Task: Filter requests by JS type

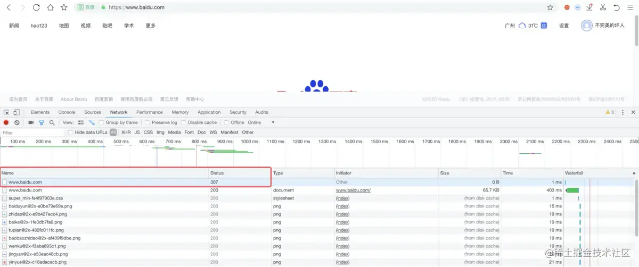Action: click(x=137, y=132)
